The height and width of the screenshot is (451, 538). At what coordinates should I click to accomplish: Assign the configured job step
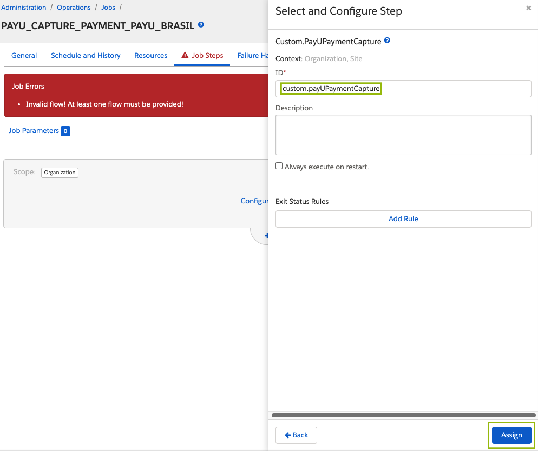click(x=511, y=435)
